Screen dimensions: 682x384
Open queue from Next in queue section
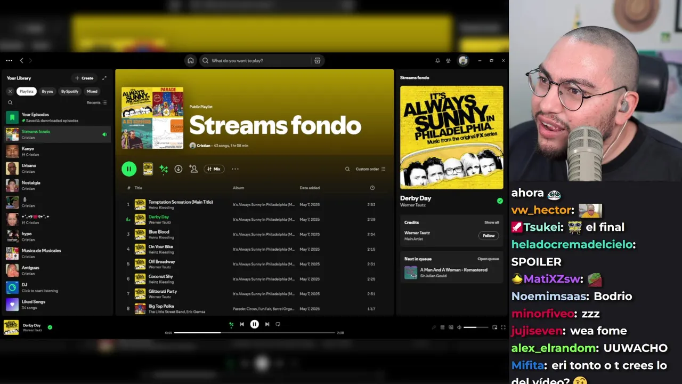coord(488,259)
